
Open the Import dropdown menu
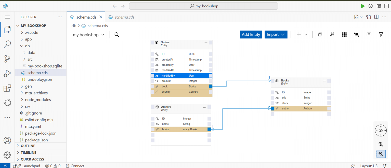coord(276,34)
